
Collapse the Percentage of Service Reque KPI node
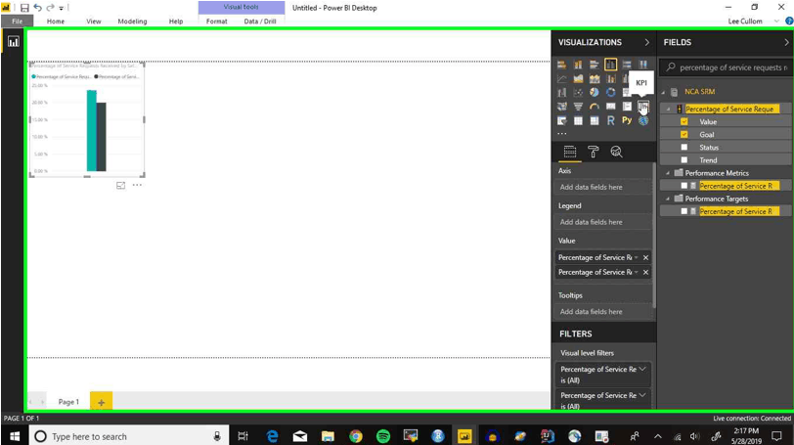tap(668, 109)
